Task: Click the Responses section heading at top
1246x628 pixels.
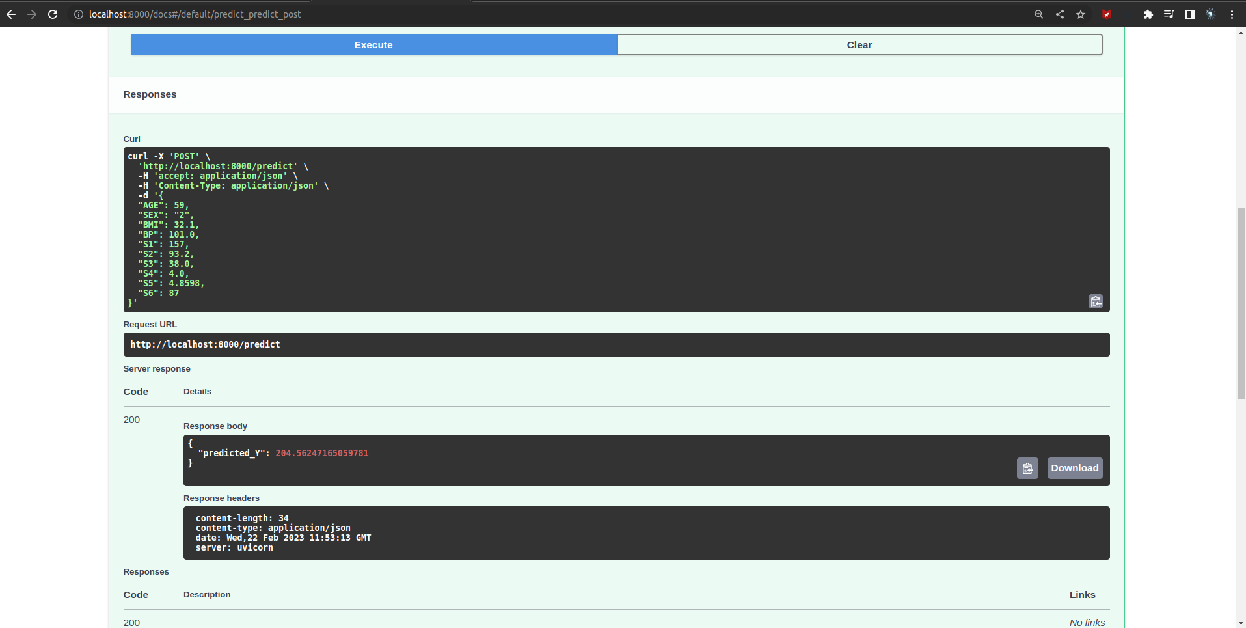Action: 150,94
